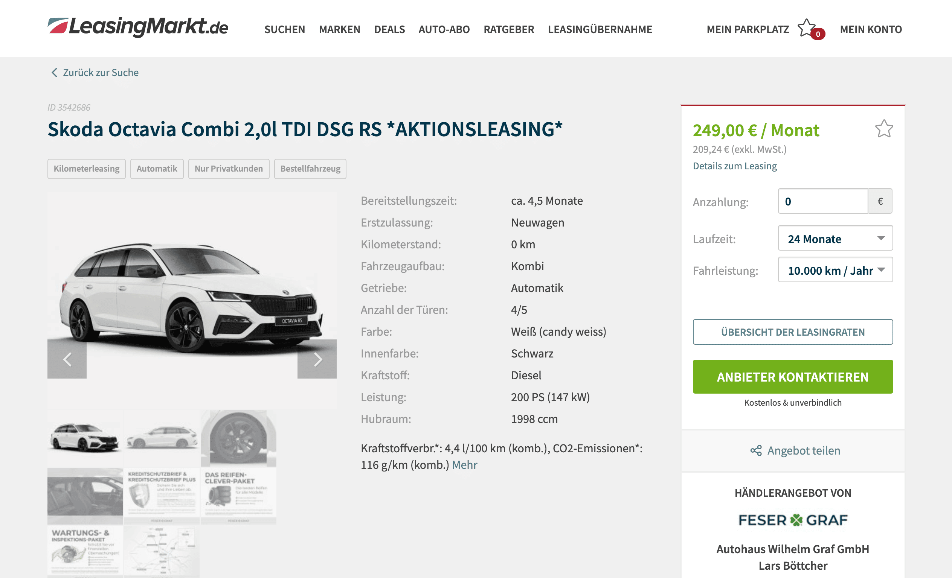
Task: Click the Kostenlos & unverbindlich note
Action: [x=793, y=403]
